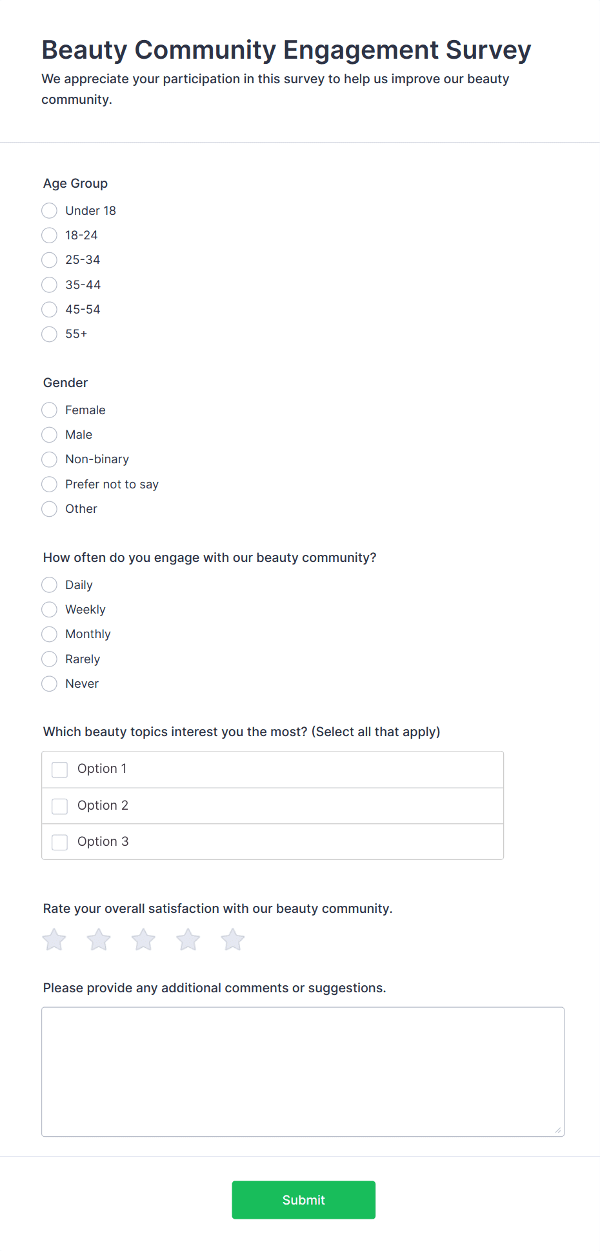Pick the 55+ age group
The image size is (600, 1251).
click(x=50, y=334)
